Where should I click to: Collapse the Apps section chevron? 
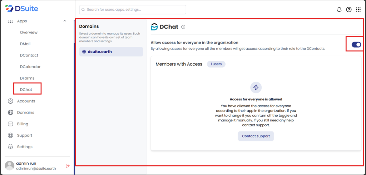pos(65,21)
